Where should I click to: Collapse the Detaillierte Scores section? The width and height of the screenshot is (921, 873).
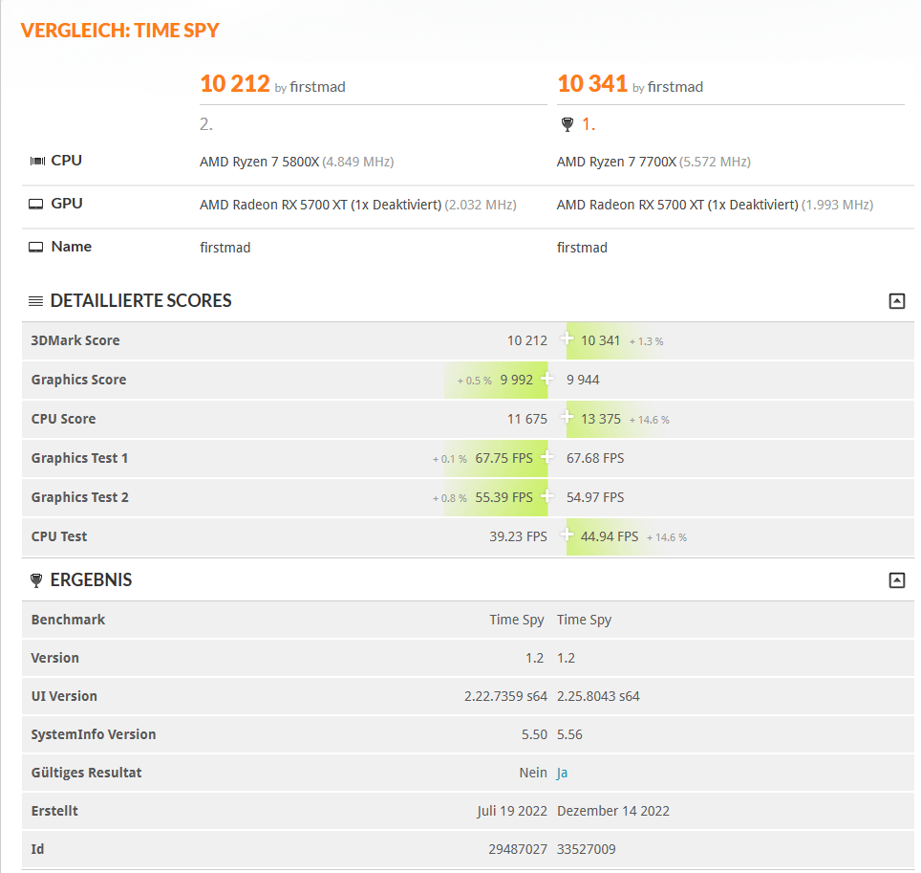896,301
